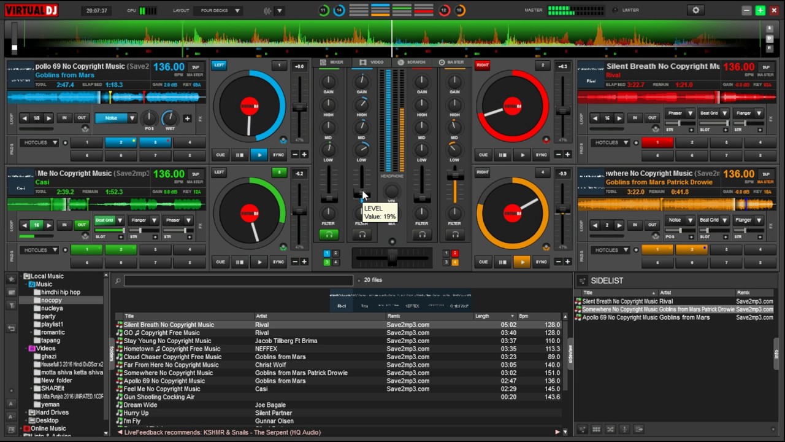Image resolution: width=785 pixels, height=442 pixels.
Task: Halve the loop size on blue deck 1
Action: (x=25, y=118)
